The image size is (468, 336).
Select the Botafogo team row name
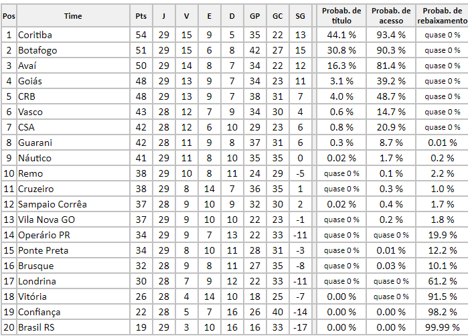tap(38, 50)
